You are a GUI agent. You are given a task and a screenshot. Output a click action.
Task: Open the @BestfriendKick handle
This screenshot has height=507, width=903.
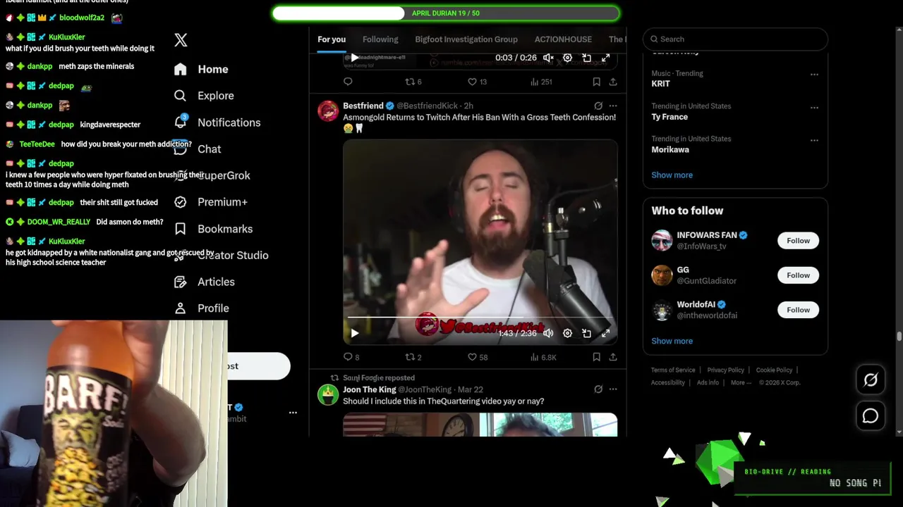coord(427,106)
